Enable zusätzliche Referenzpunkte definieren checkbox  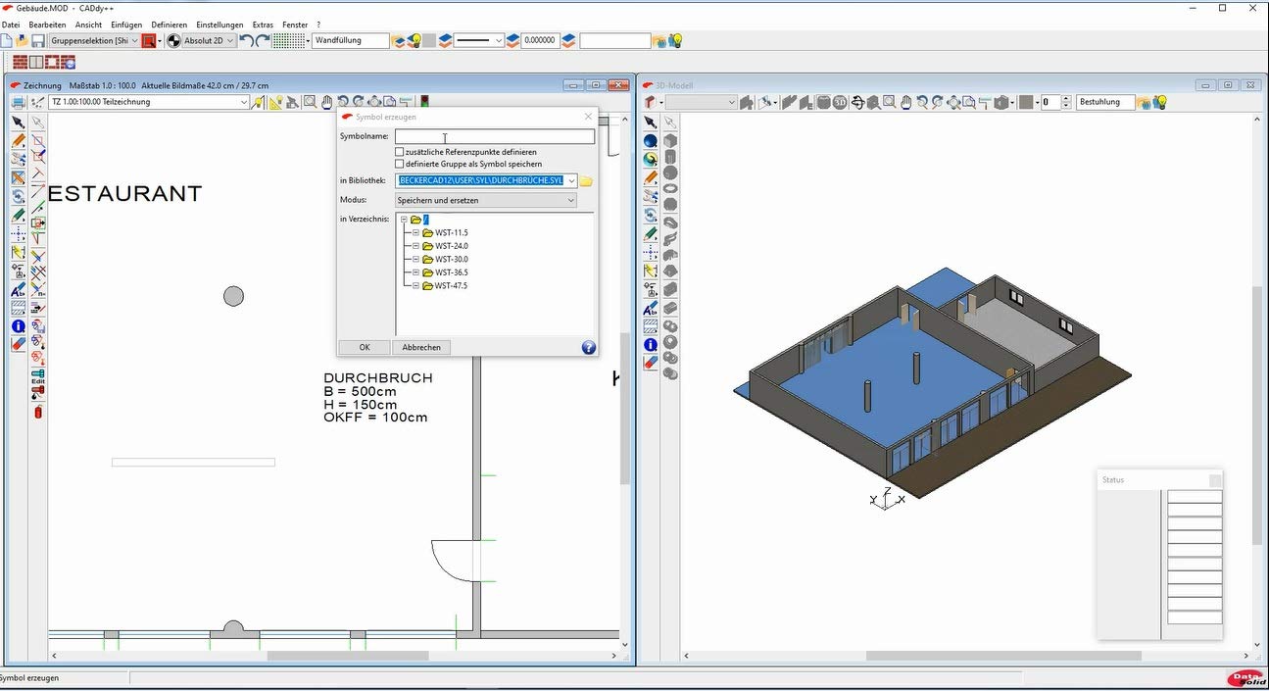399,152
